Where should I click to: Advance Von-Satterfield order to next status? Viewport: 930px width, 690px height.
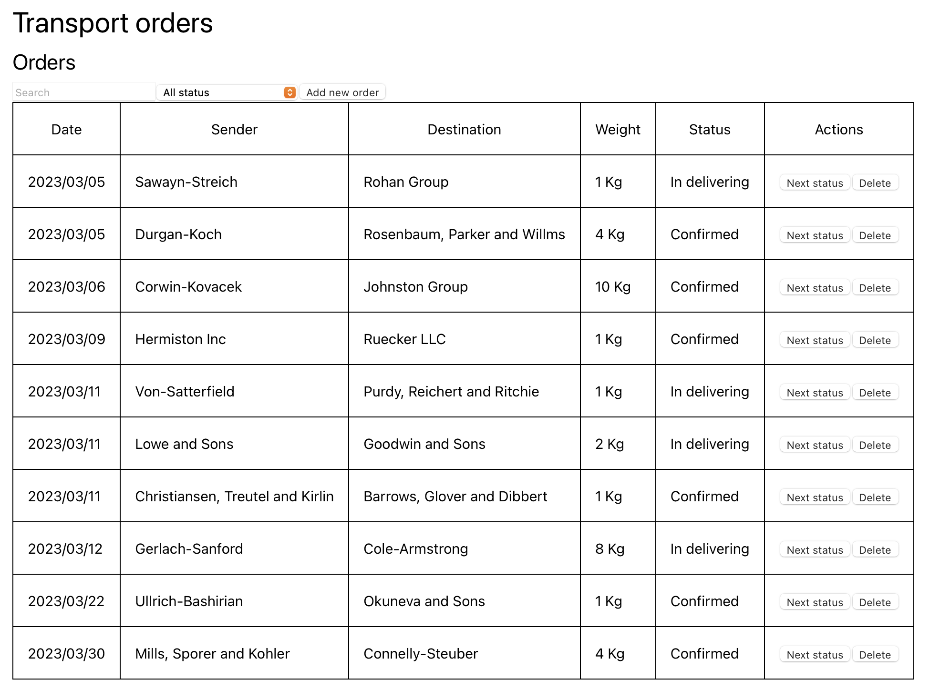pos(815,393)
